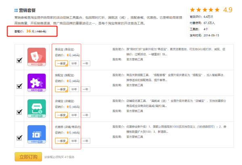This screenshot has height=165, width=242.
Task: Click 官方营销工具 in the 店铺宝 row
Action: (x=135, y=111)
